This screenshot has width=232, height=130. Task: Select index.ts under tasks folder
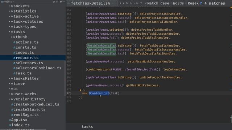coord(25,53)
